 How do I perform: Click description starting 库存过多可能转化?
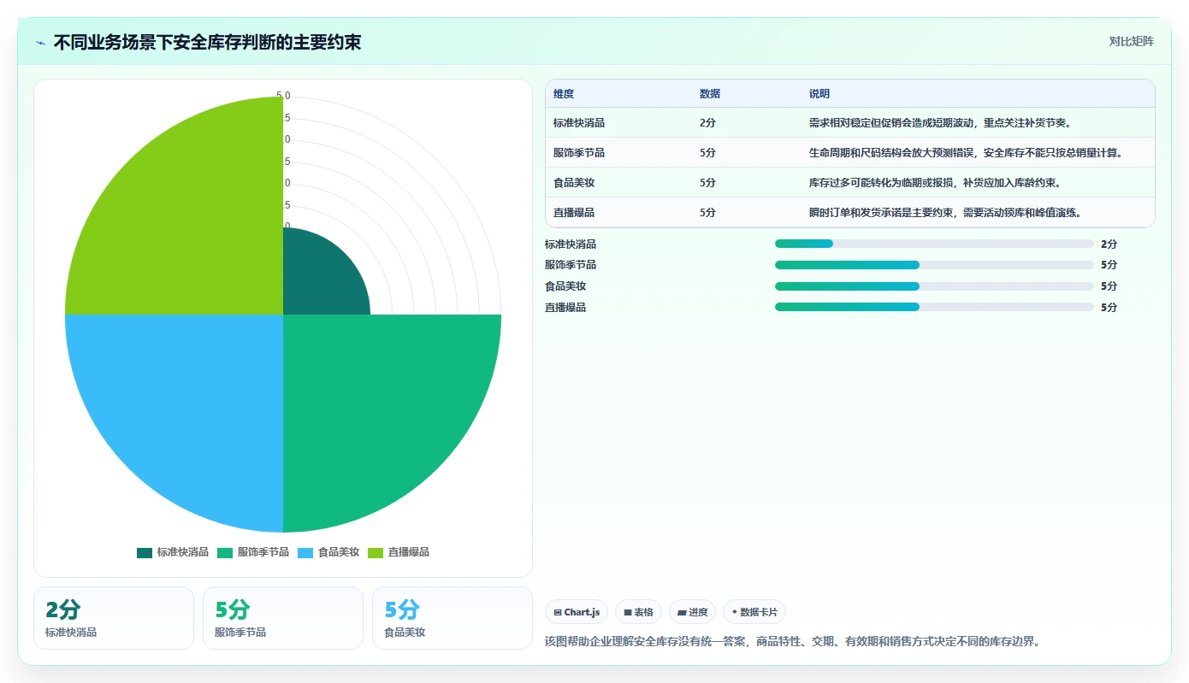coord(935,183)
